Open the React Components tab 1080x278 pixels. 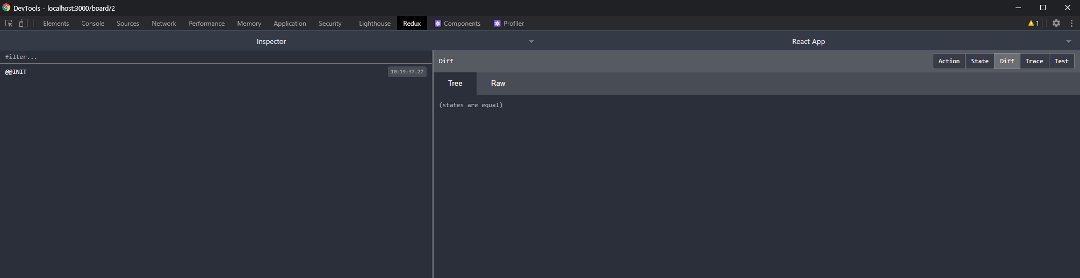458,23
